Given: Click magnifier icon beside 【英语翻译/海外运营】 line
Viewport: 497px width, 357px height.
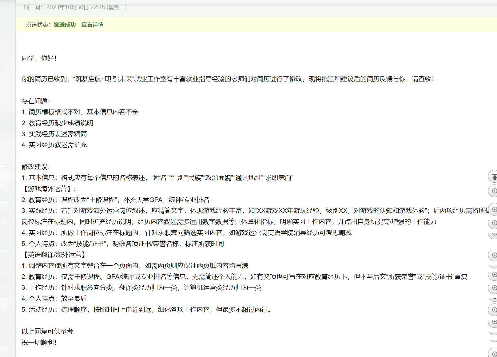Looking at the screenshot, I should (x=494, y=255).
